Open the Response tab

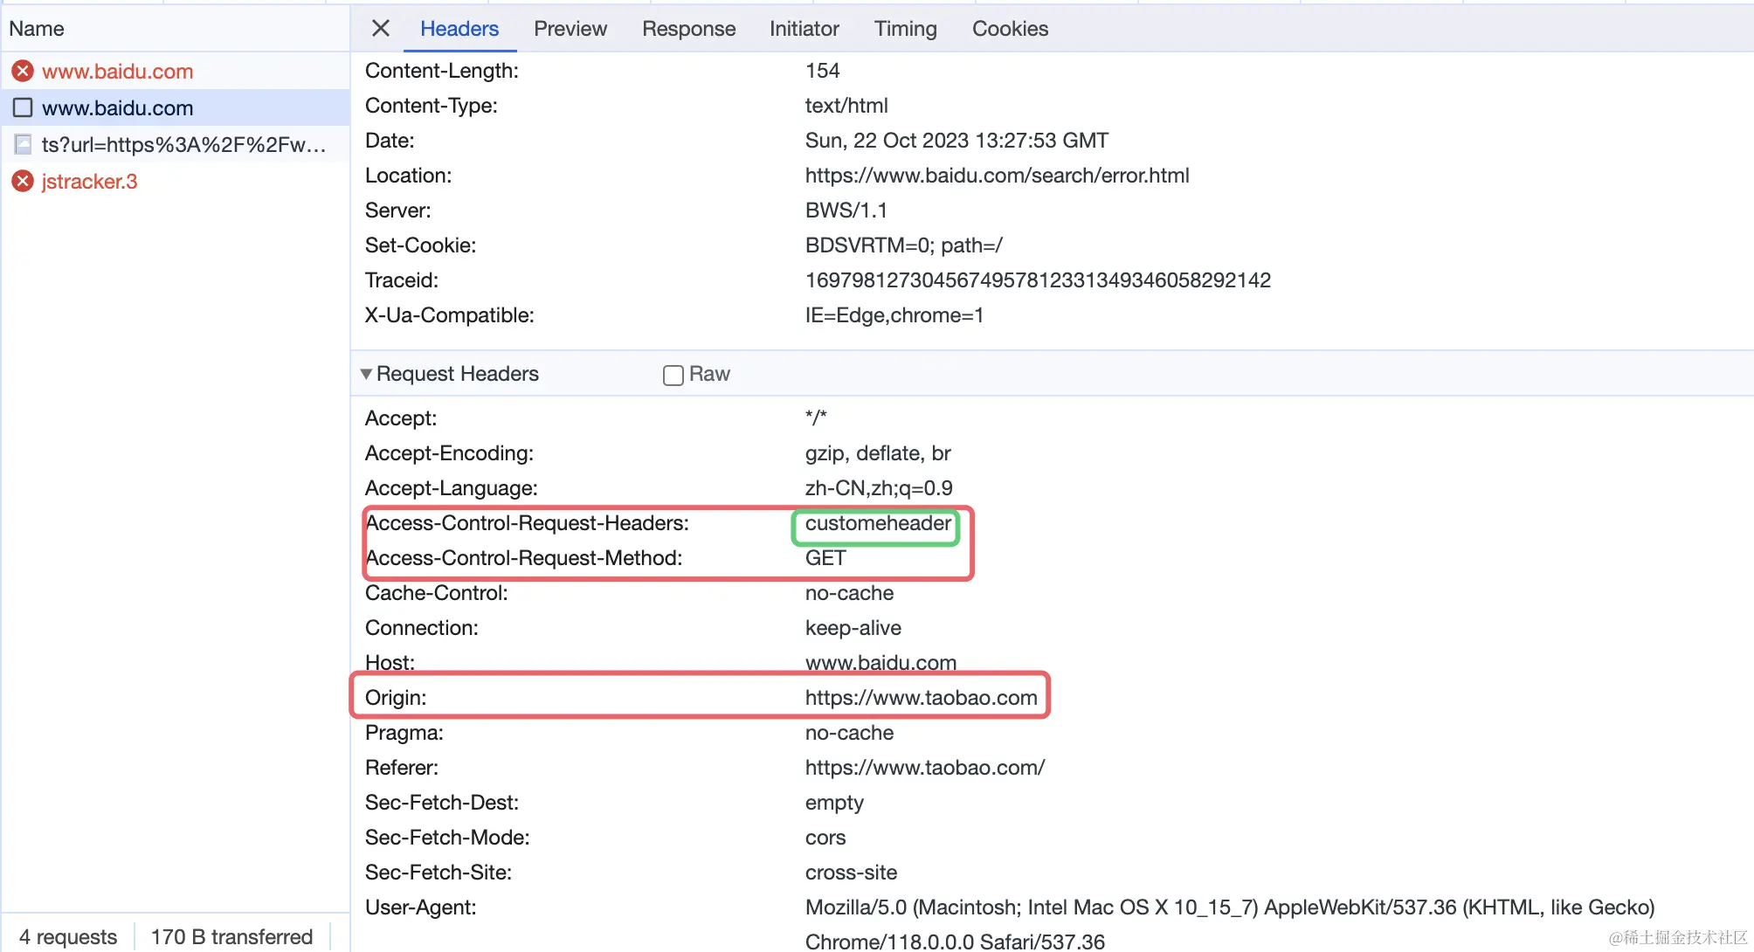click(688, 29)
